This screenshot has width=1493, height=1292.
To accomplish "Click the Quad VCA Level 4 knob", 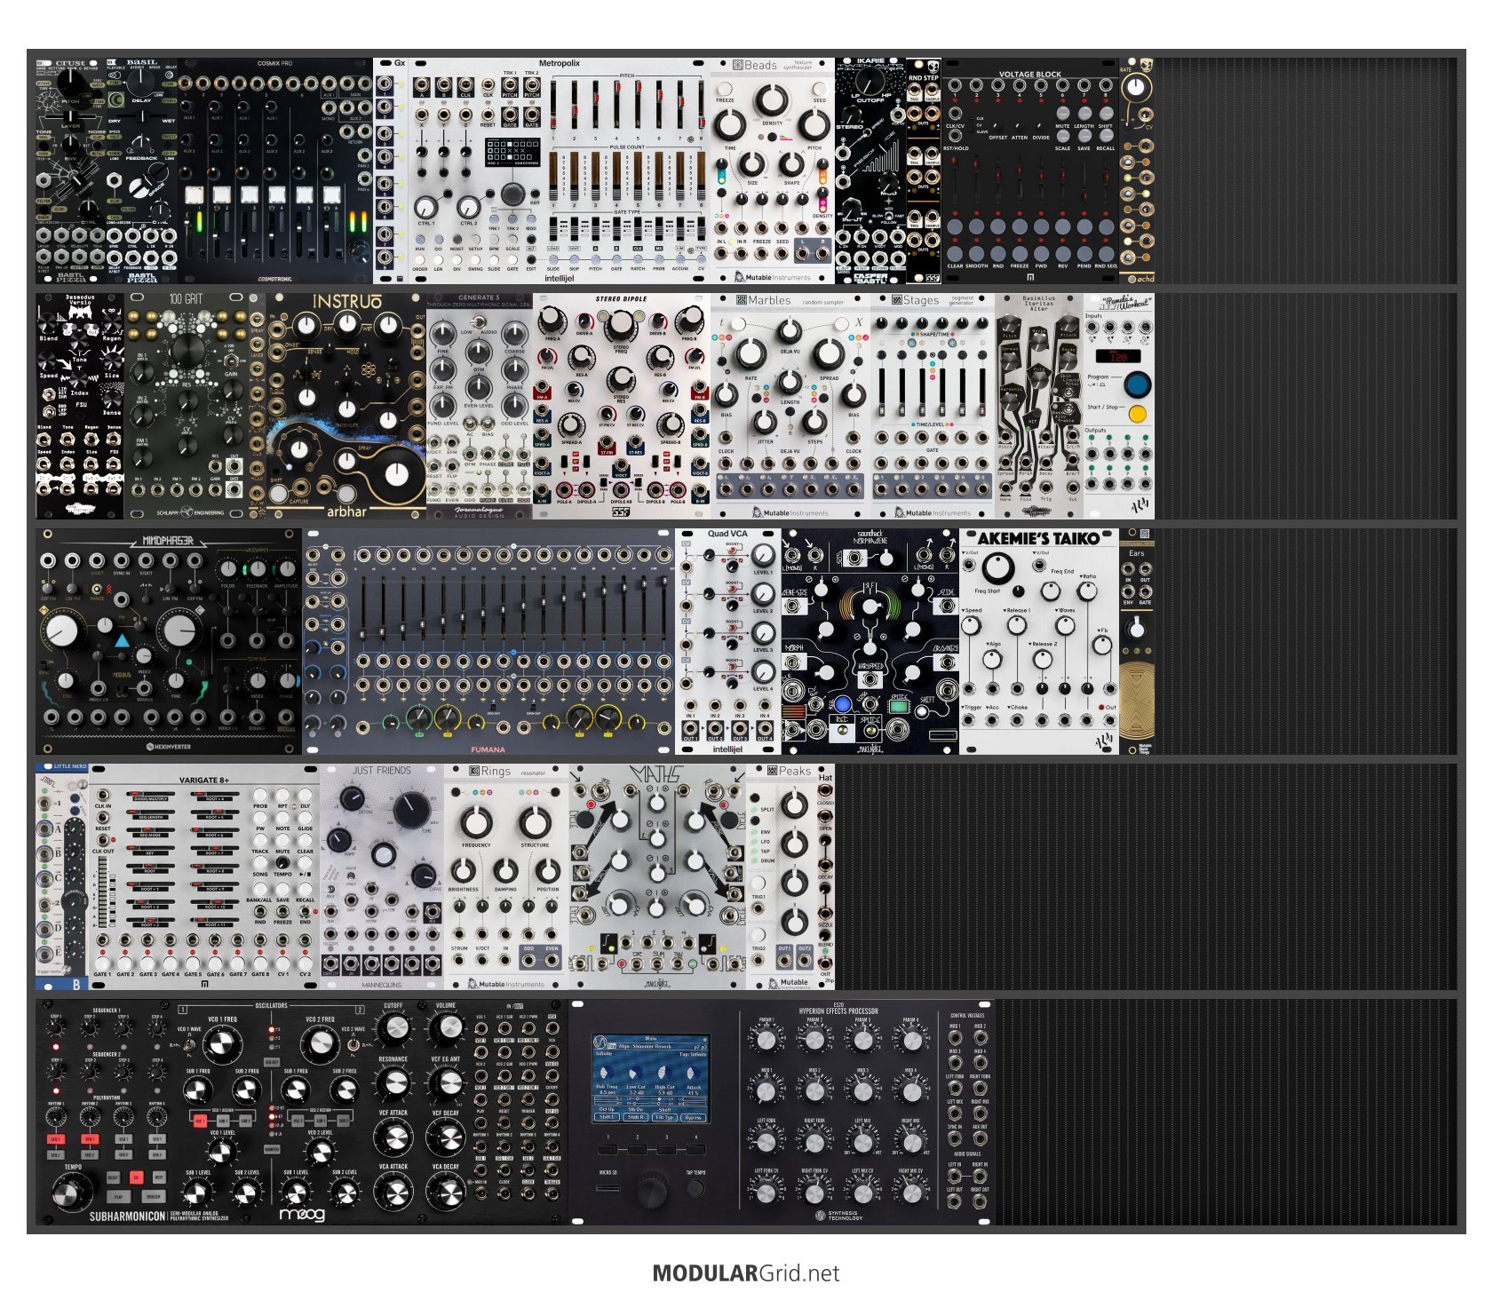I will tap(763, 671).
